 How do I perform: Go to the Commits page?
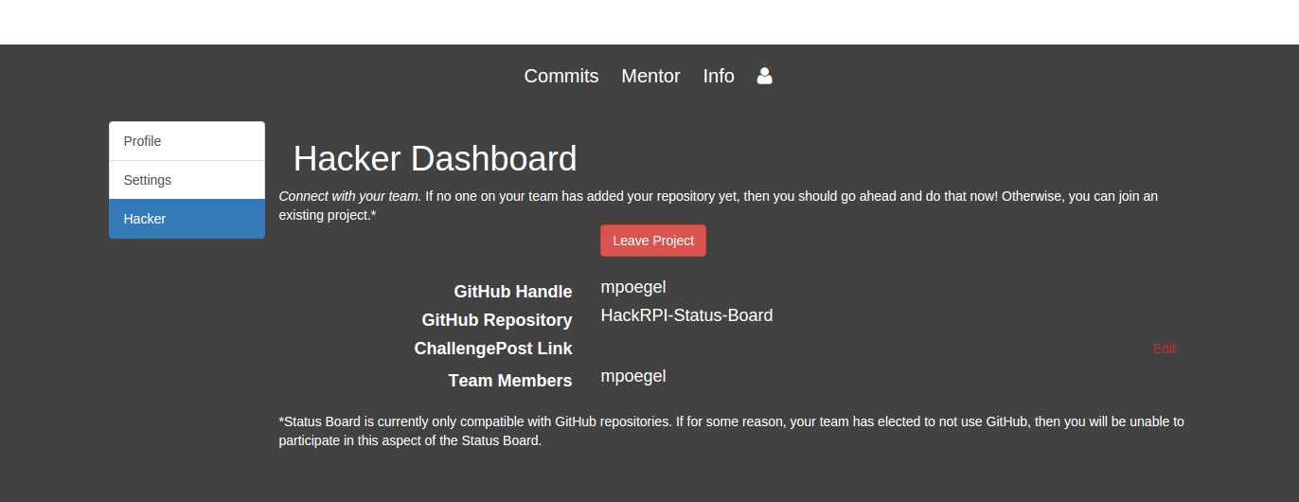561,77
